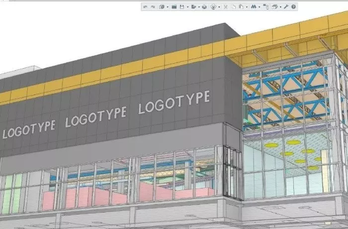
Task: Click the redo arrow in the toolbar
Action: click(x=153, y=7)
